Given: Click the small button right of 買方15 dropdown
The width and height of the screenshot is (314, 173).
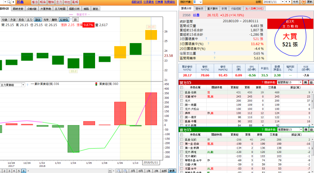Looking at the screenshot, I should [x=306, y=82].
